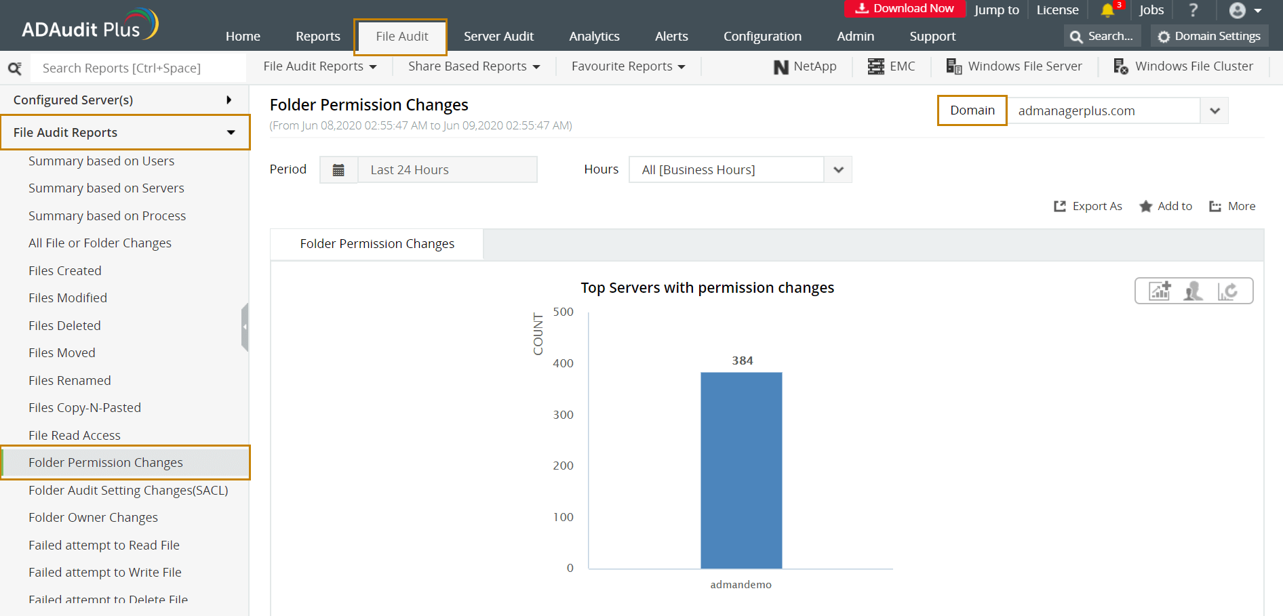Switch to the Reports tab

[318, 37]
